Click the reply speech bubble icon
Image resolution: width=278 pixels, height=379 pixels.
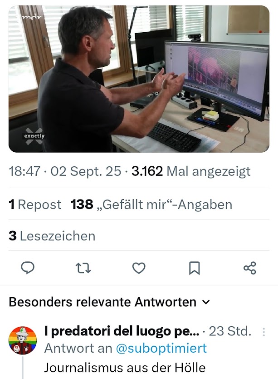point(28,268)
